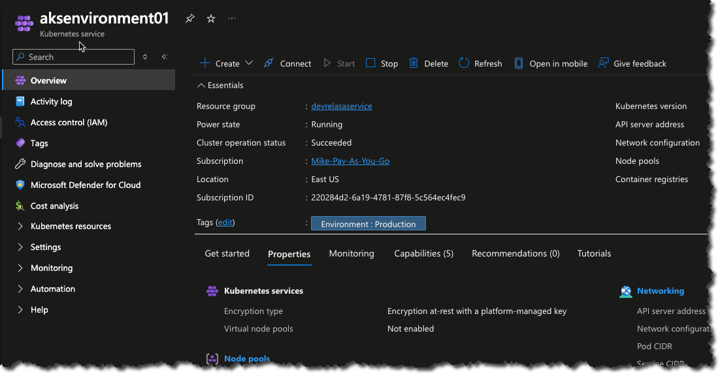Click the Node pools label in Essentials
This screenshot has height=374, width=720.
tap(637, 161)
